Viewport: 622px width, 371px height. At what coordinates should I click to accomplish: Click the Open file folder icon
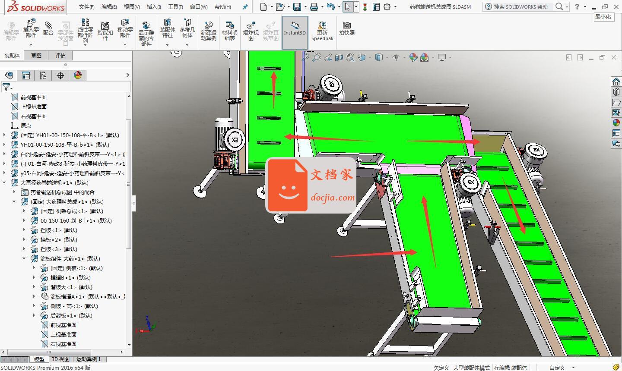pyautogui.click(x=280, y=6)
